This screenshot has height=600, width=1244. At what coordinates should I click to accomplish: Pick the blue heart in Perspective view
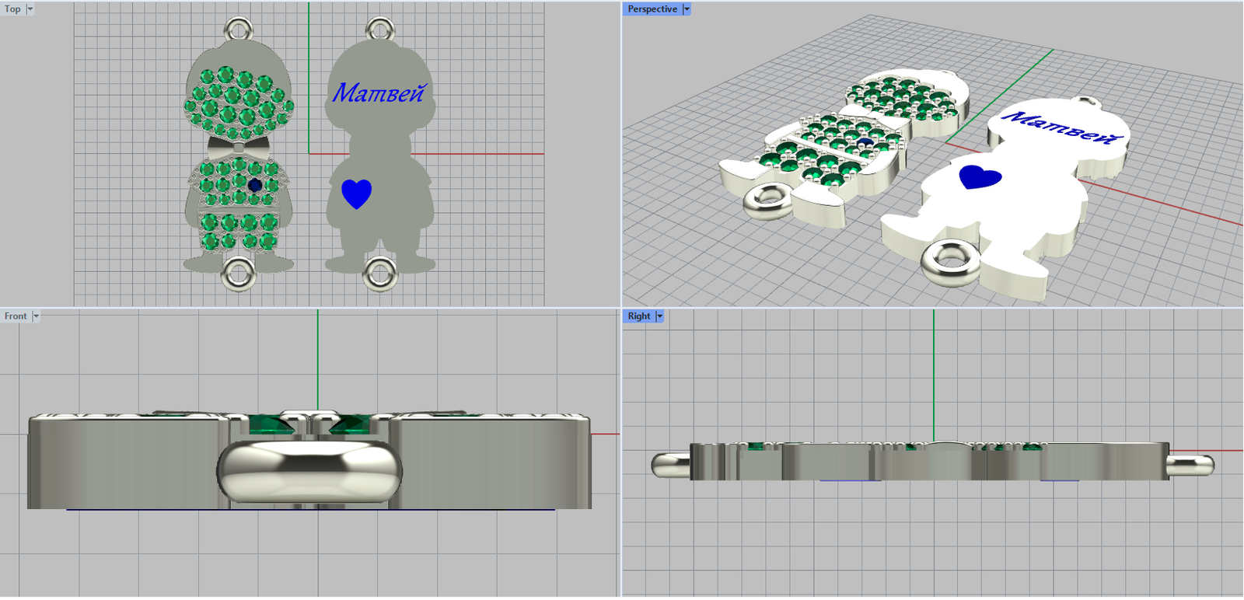[980, 176]
